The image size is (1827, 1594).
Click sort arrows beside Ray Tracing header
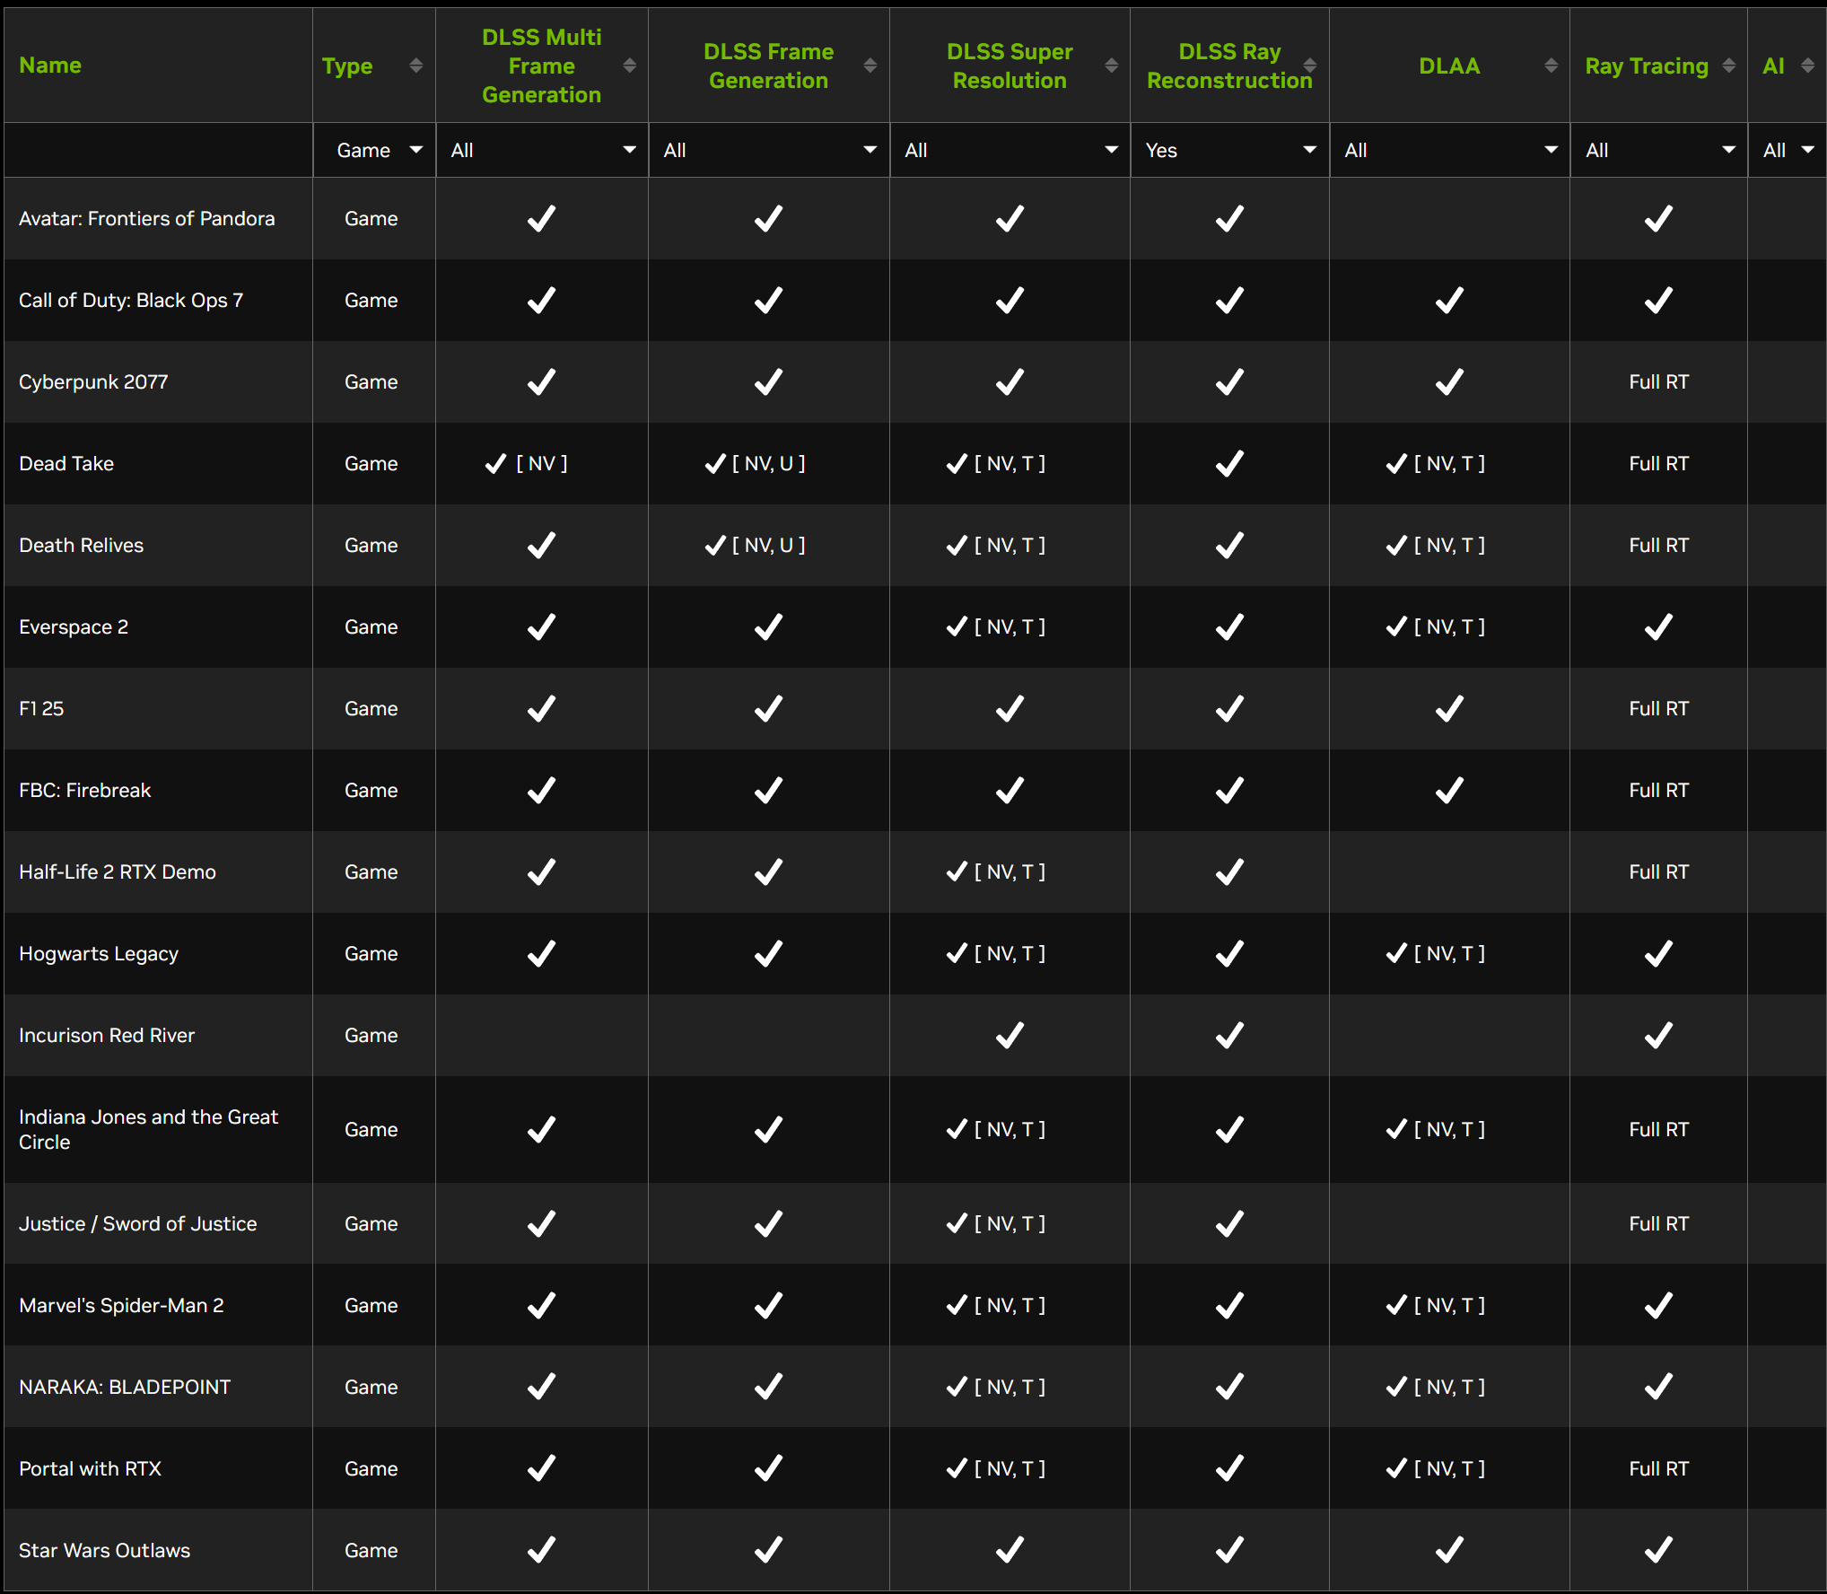click(1728, 66)
